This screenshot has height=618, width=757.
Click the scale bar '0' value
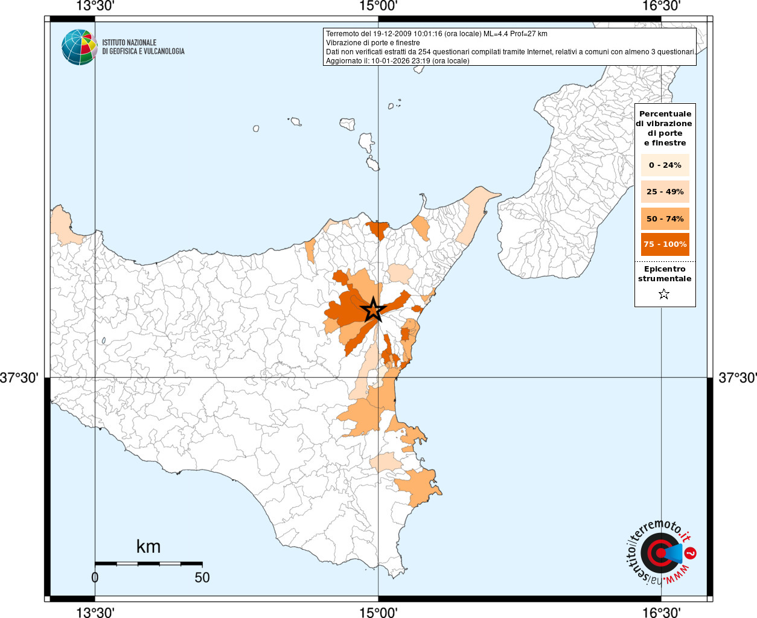click(95, 578)
